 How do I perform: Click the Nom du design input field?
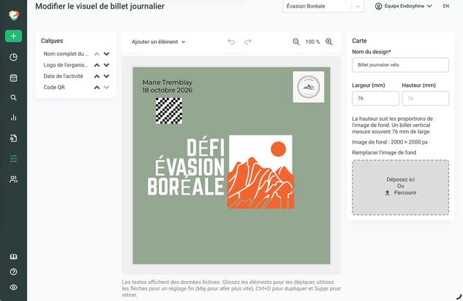click(x=400, y=65)
